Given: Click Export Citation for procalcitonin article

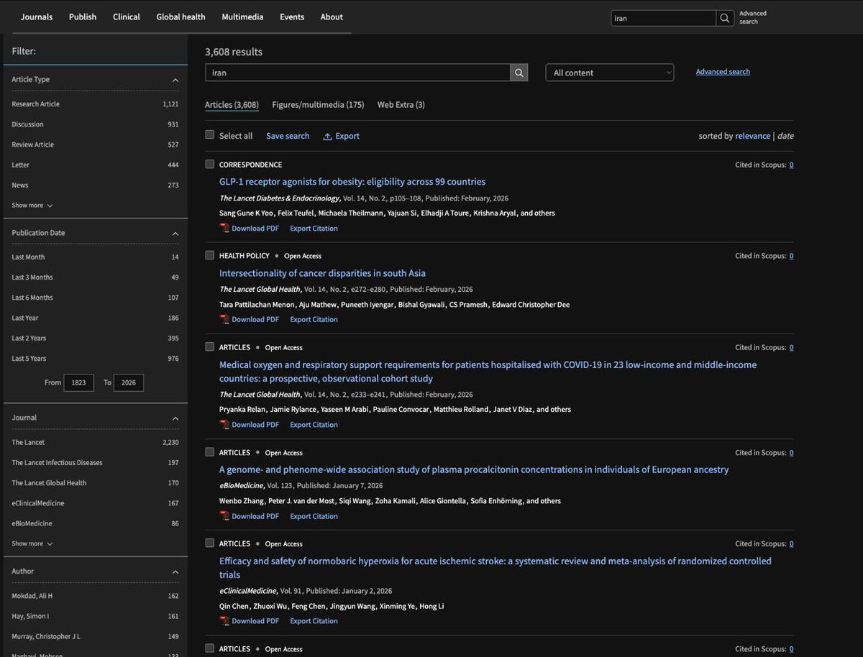Looking at the screenshot, I should pos(314,516).
